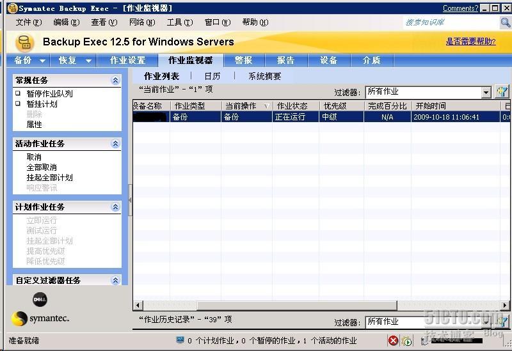This screenshot has height=351, width=512.
Task: Switch to 介质 tab
Action: click(372, 60)
